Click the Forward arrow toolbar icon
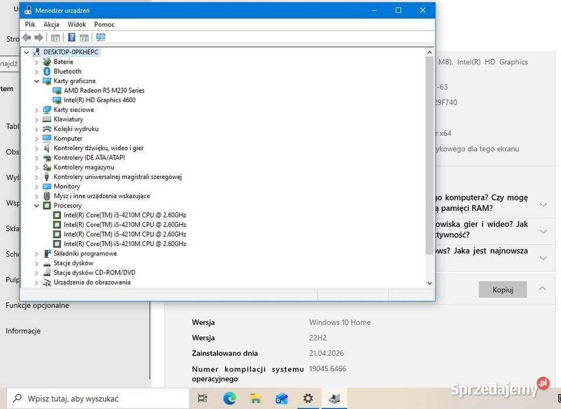The width and height of the screenshot is (561, 409). coord(39,37)
